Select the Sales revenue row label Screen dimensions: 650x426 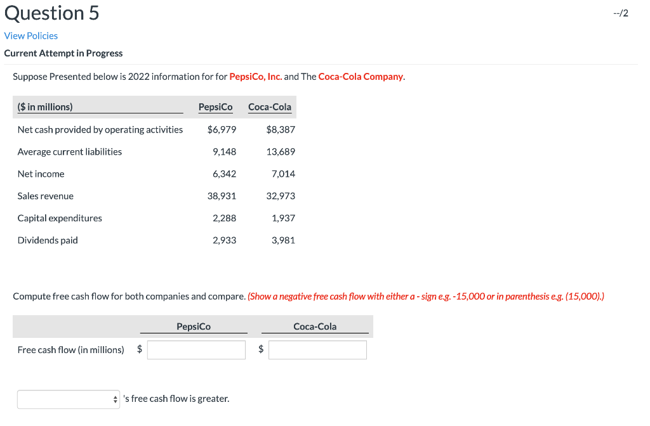(x=46, y=196)
